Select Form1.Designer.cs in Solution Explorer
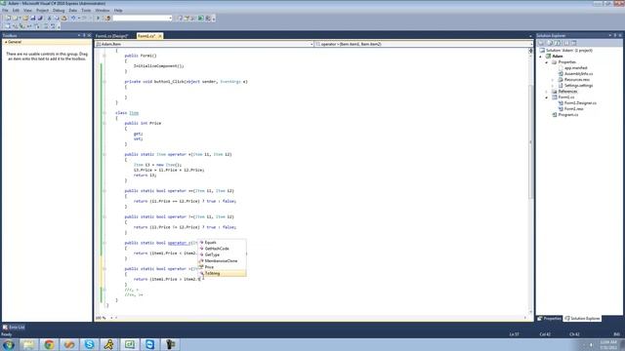The image size is (625, 351). [x=580, y=103]
